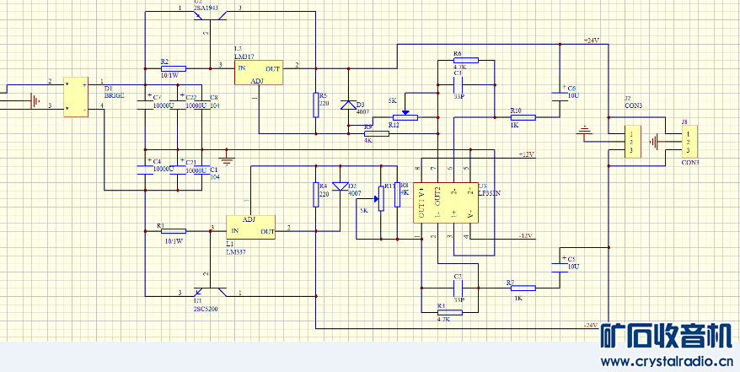Select resistor R7 1K

tap(523, 288)
